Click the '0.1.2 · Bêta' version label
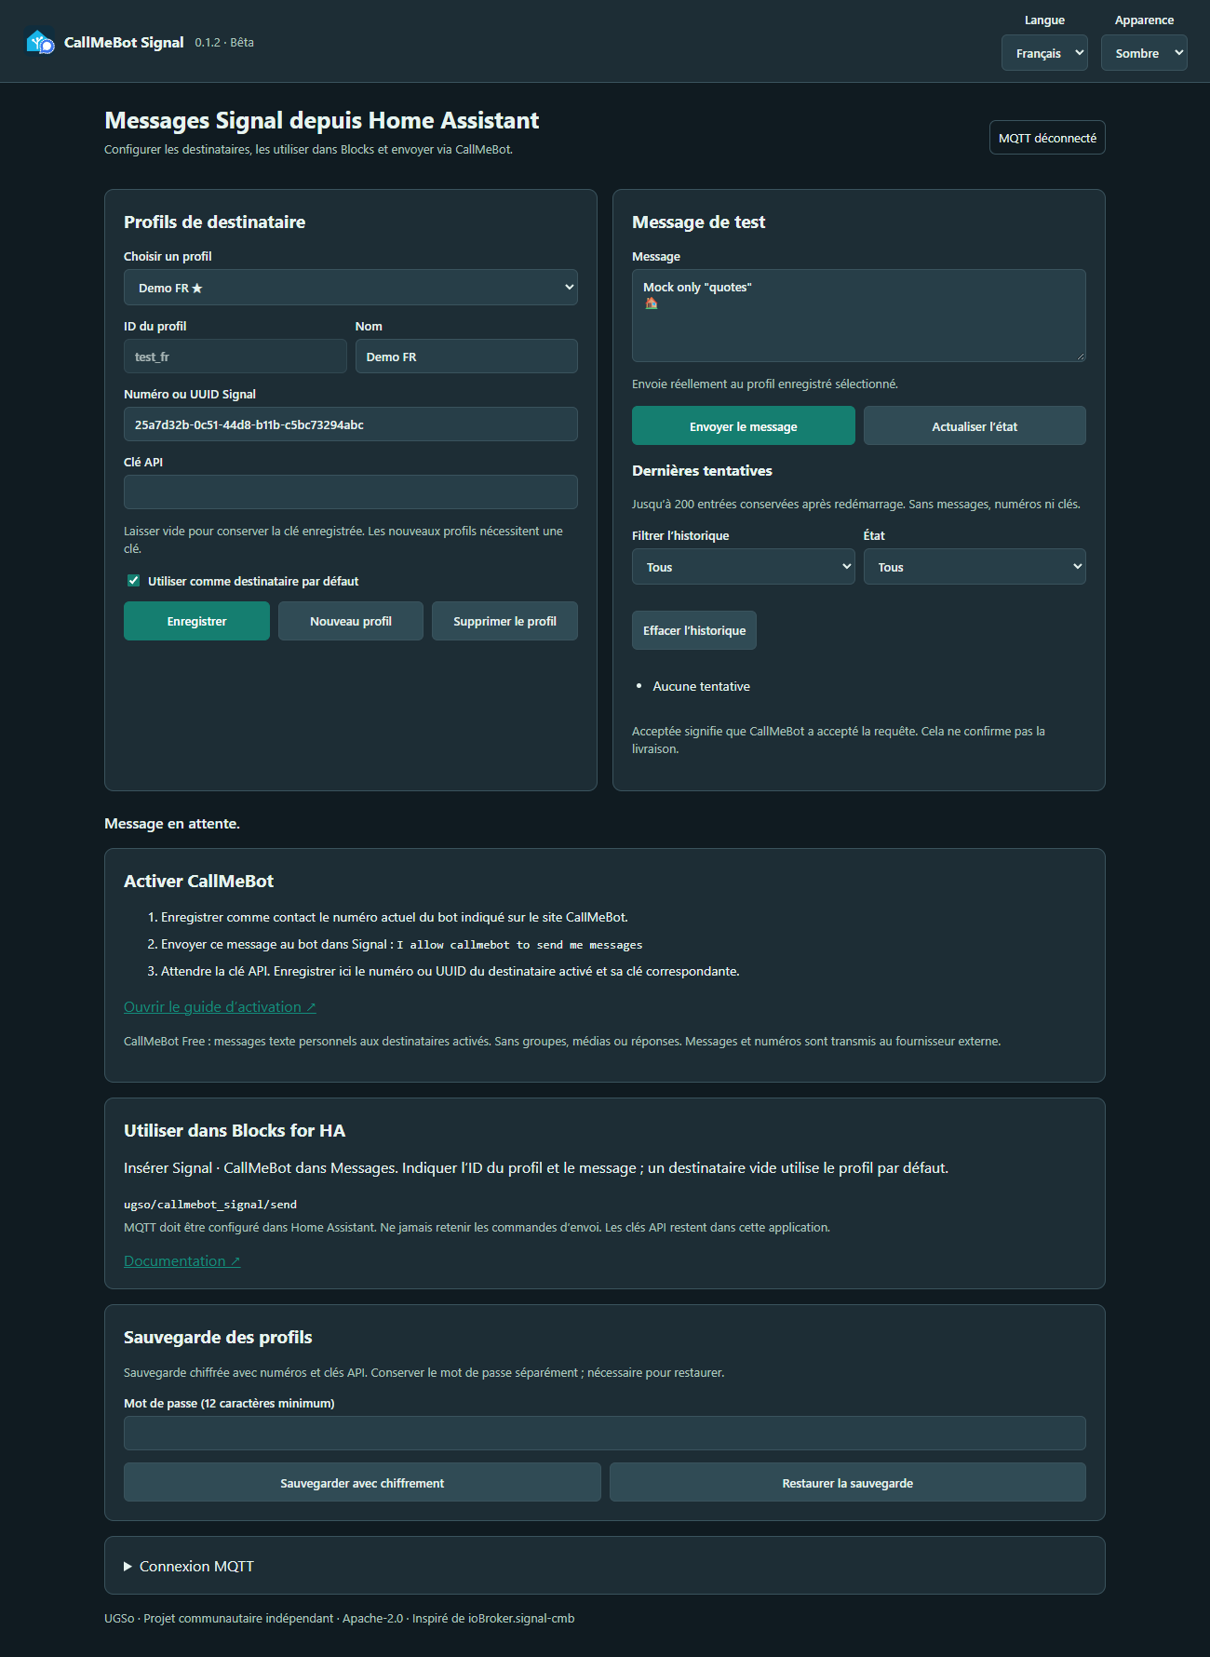 [224, 42]
